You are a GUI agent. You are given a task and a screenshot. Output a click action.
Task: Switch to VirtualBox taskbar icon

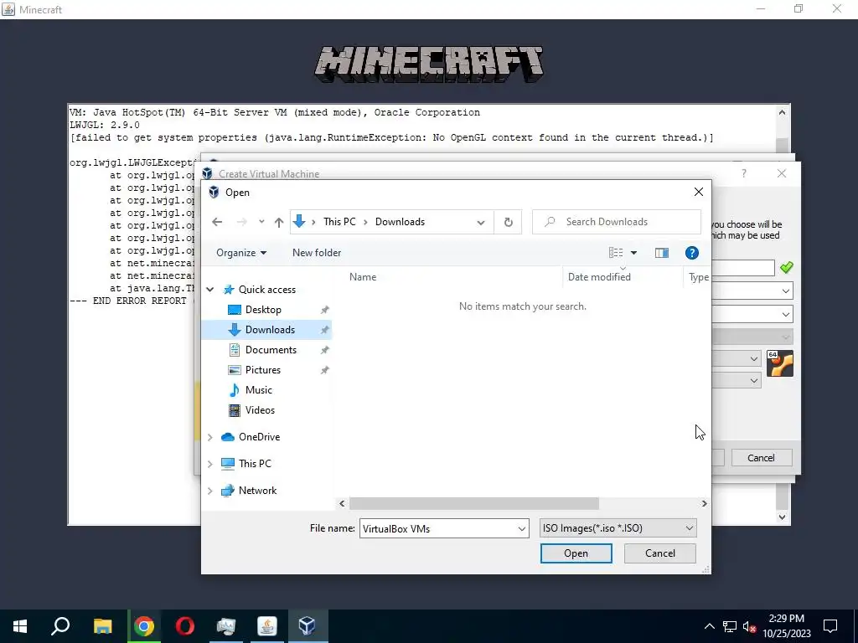pos(307,626)
